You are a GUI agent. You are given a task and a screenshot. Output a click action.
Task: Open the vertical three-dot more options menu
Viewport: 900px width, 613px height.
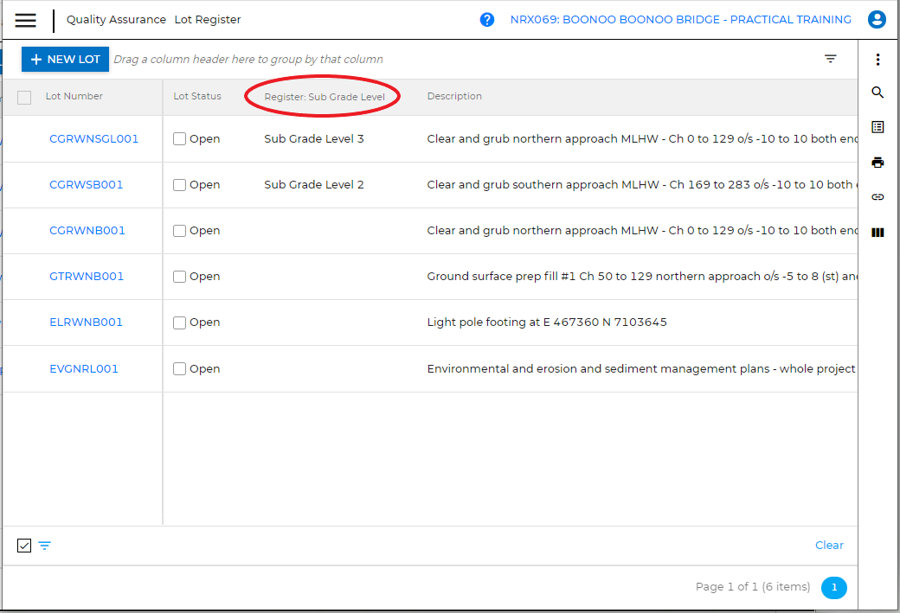point(877,60)
